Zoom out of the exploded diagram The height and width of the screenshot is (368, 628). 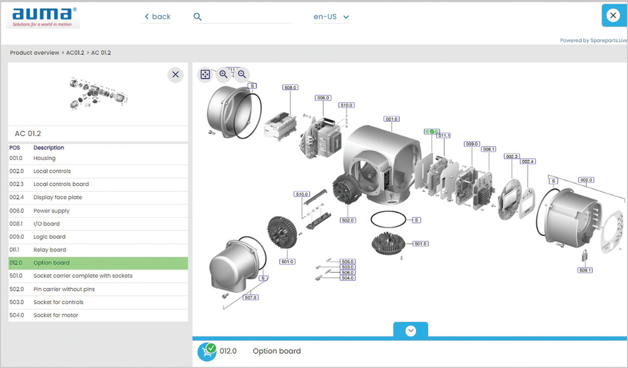242,74
